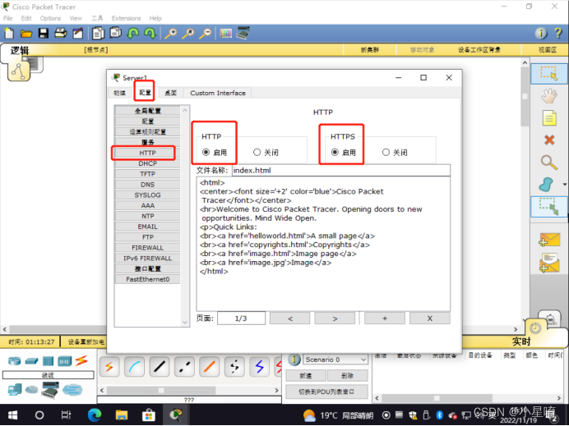Click the Copy toolbar icon
The image size is (569, 426).
tap(98, 34)
